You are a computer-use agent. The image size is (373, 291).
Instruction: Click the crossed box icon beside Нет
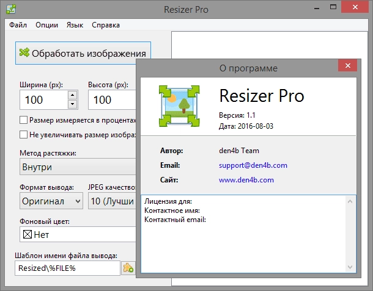[28, 234]
